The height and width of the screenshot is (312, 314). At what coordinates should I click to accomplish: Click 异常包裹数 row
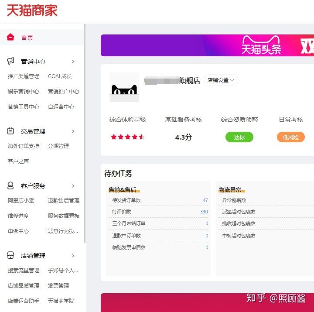pyautogui.click(x=266, y=200)
